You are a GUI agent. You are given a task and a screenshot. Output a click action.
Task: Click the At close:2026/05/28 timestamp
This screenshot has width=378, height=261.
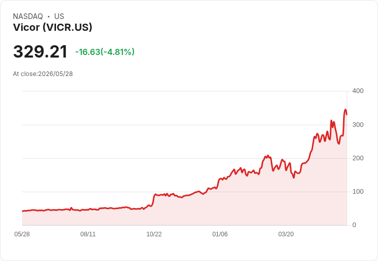point(43,74)
